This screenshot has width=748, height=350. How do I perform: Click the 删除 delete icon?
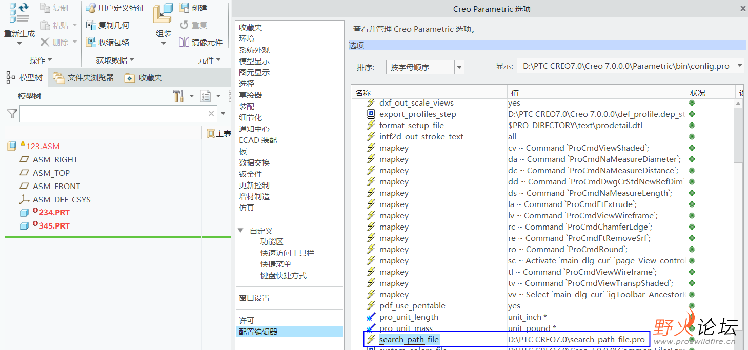(45, 42)
